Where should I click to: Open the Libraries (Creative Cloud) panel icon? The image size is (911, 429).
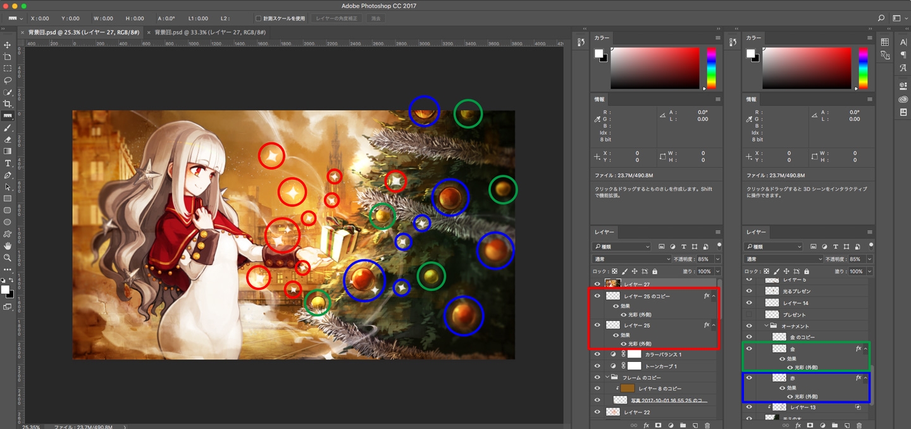(903, 99)
